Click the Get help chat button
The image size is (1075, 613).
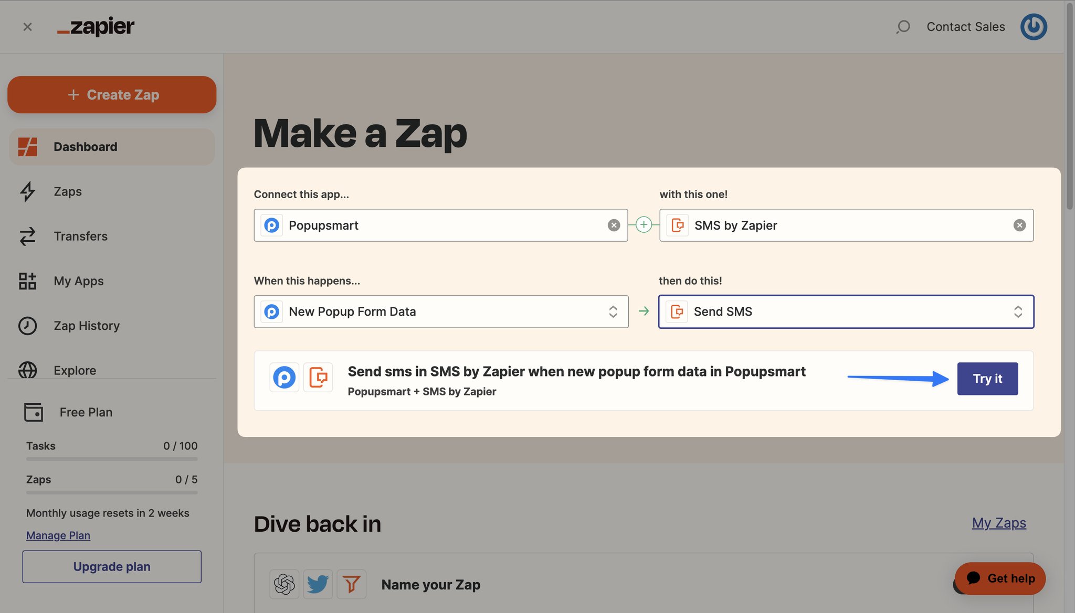coord(1000,578)
